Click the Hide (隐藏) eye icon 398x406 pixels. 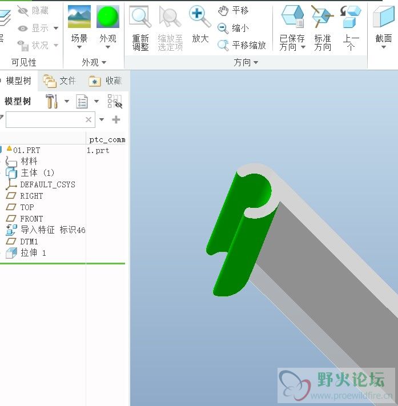click(23, 11)
